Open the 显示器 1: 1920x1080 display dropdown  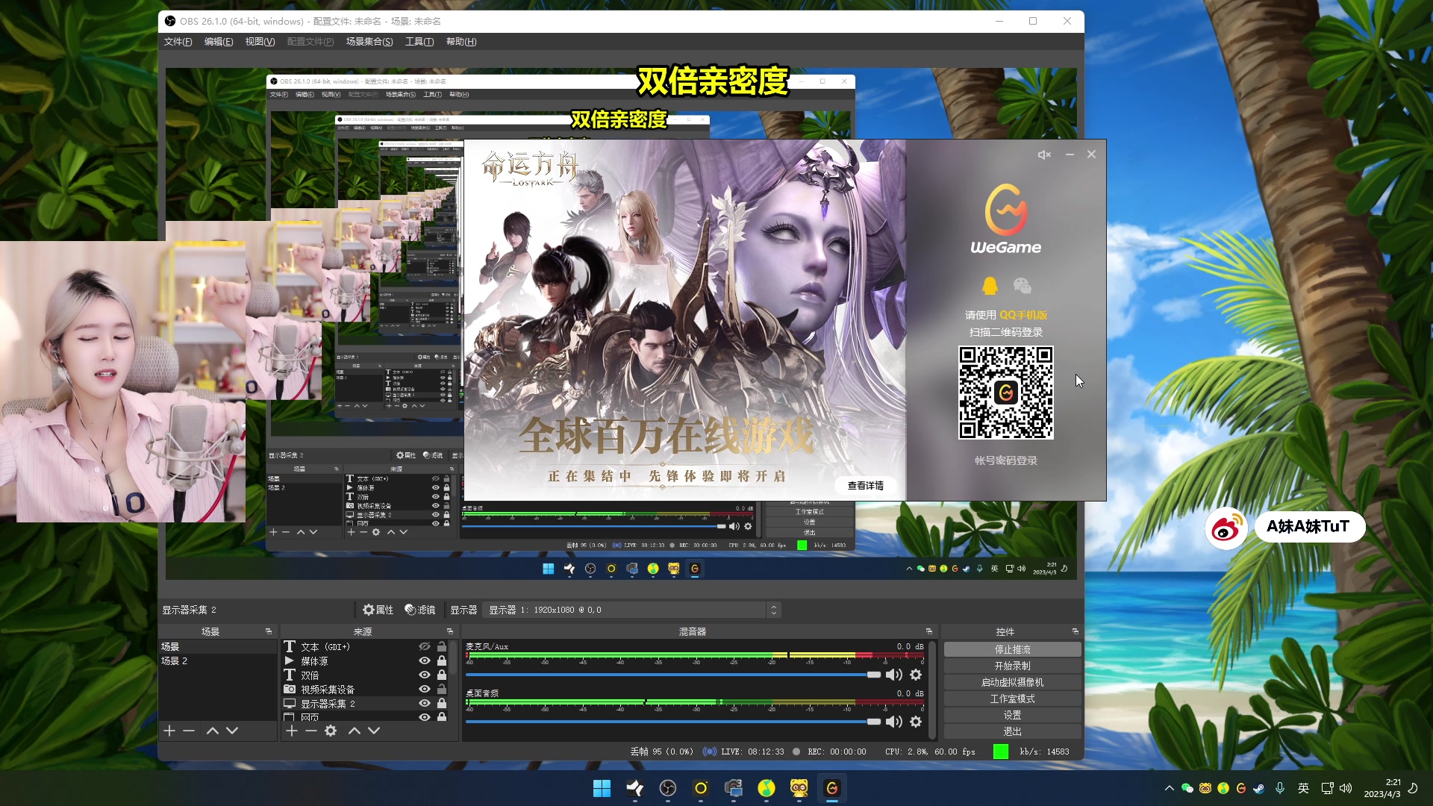click(631, 610)
